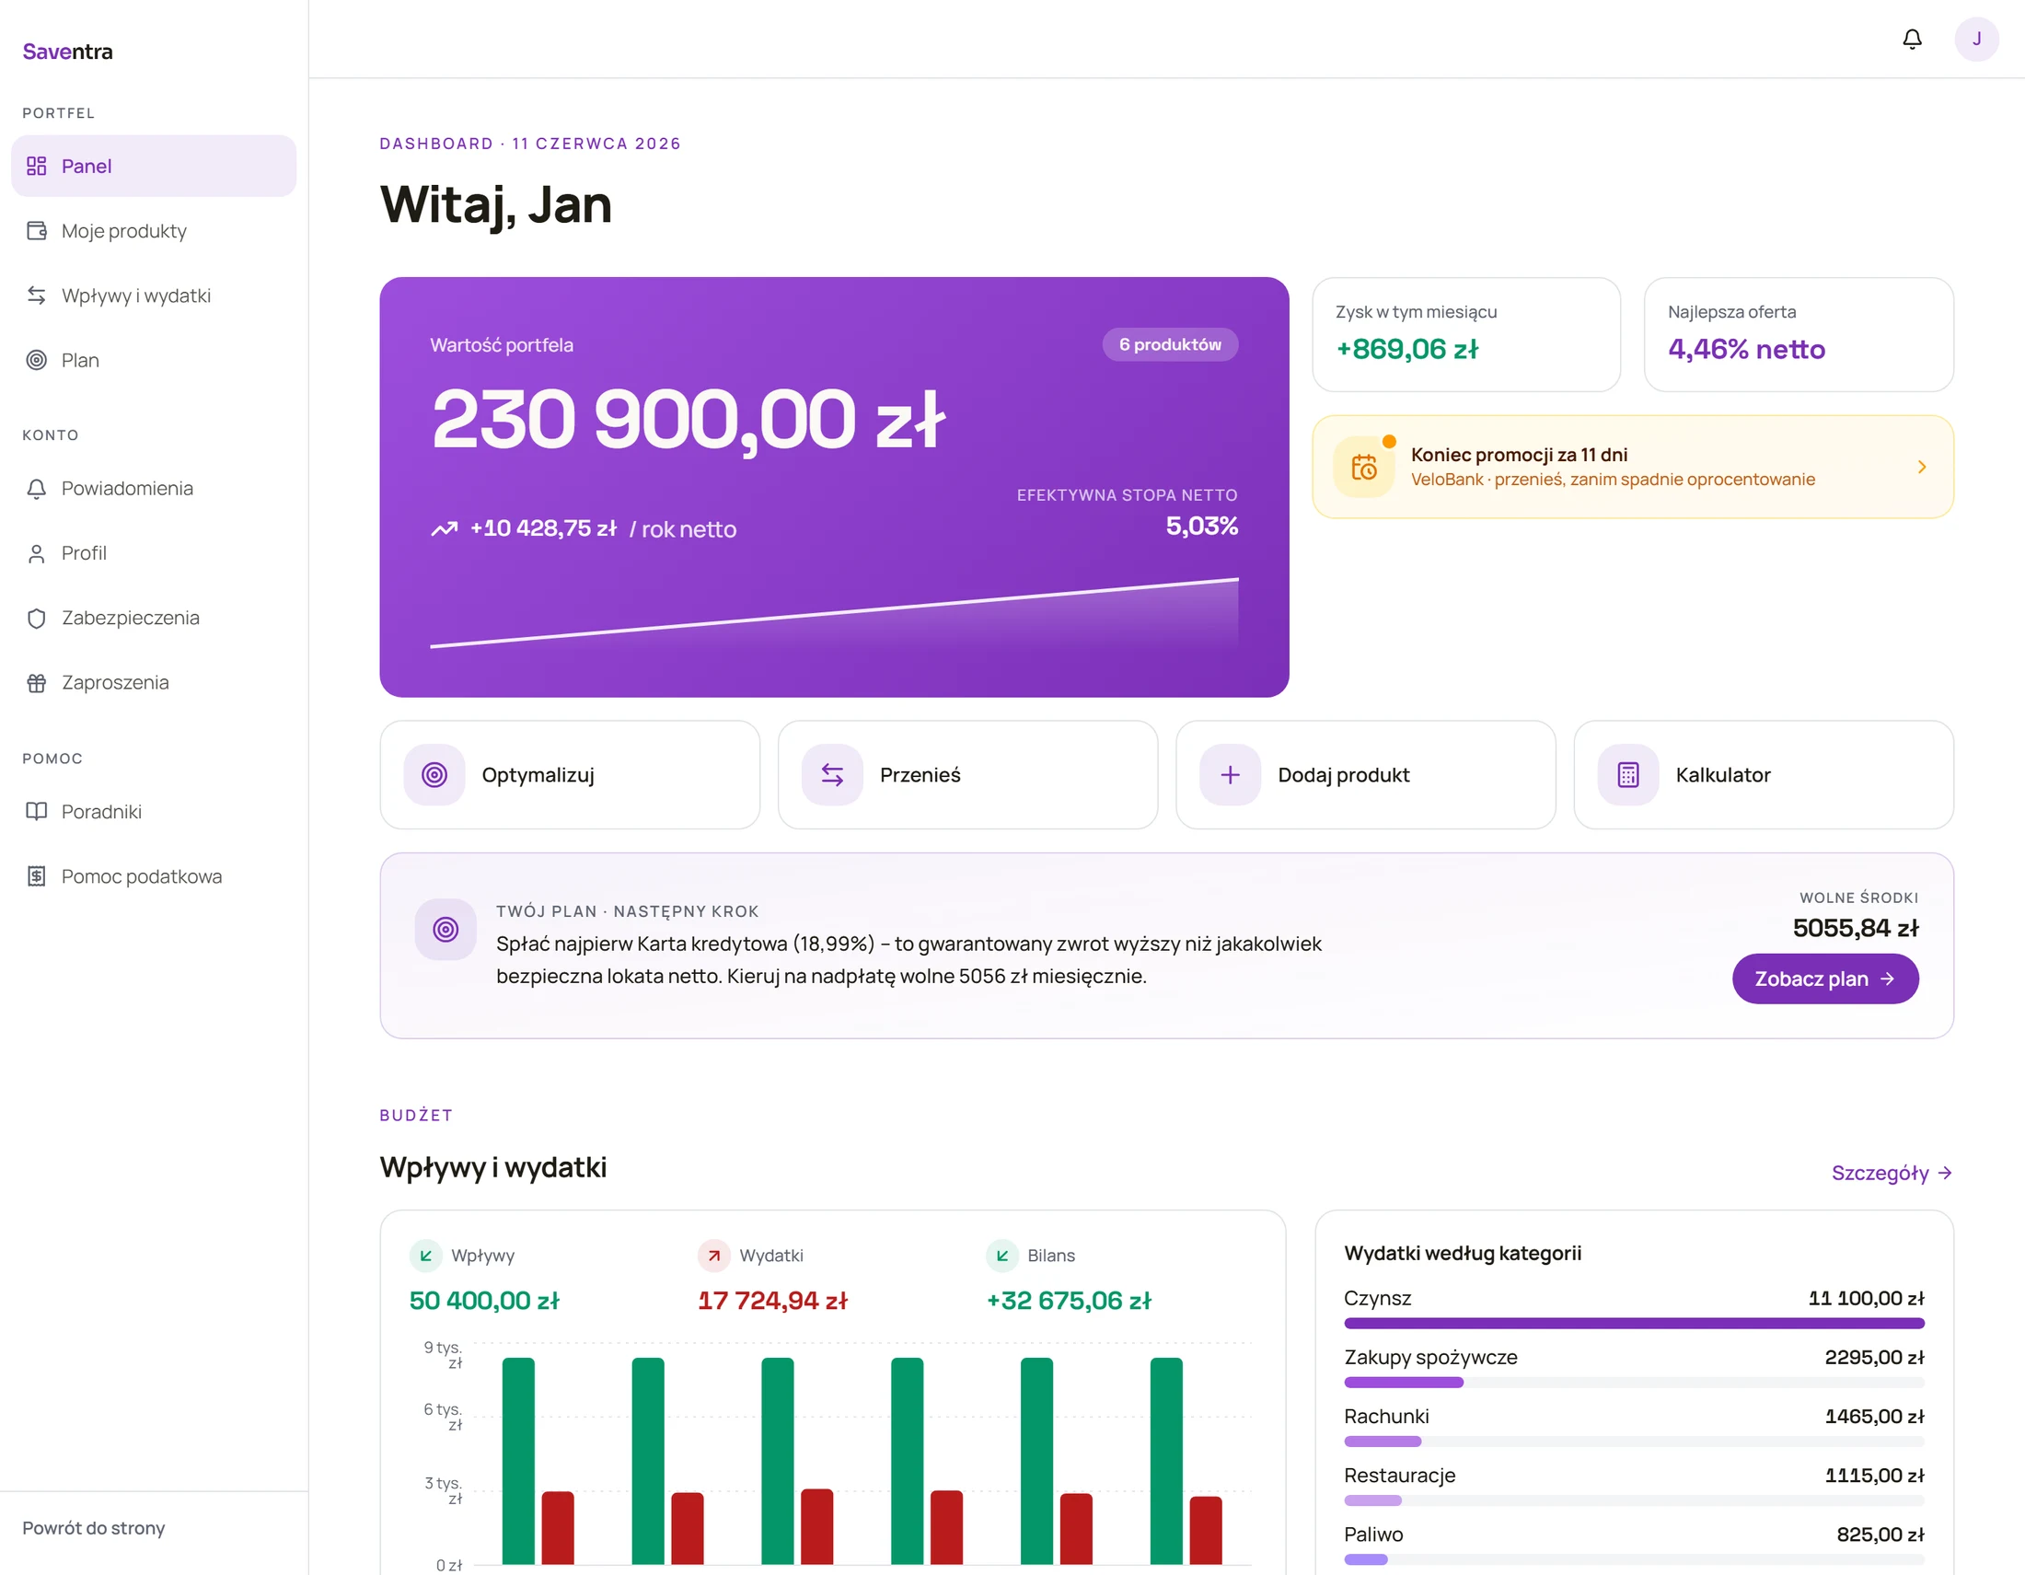Click the Przenieś transfer arrows icon

[x=832, y=775]
